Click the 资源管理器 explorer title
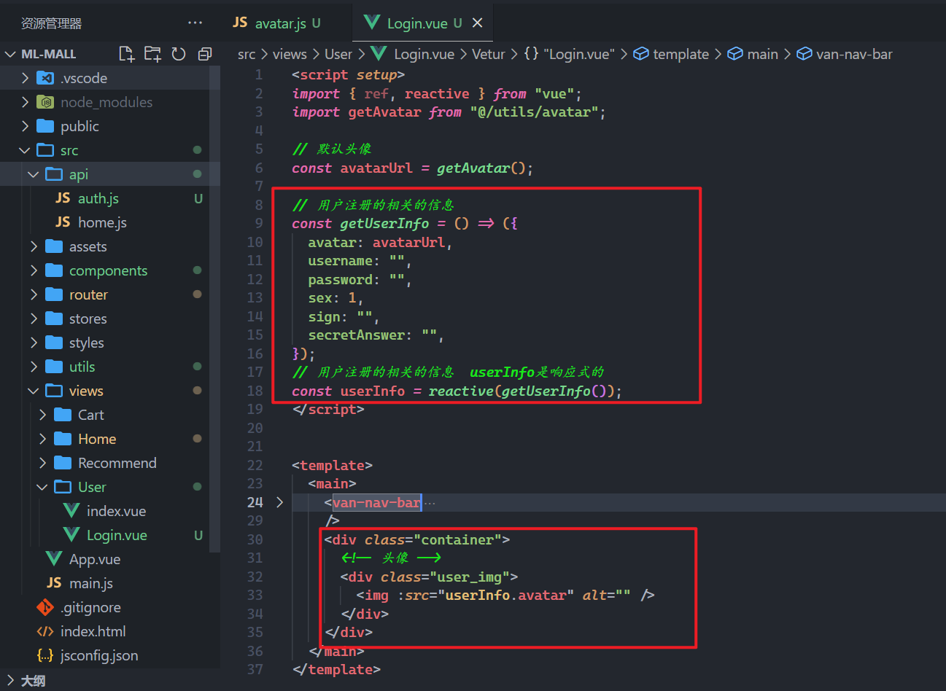 [x=51, y=23]
